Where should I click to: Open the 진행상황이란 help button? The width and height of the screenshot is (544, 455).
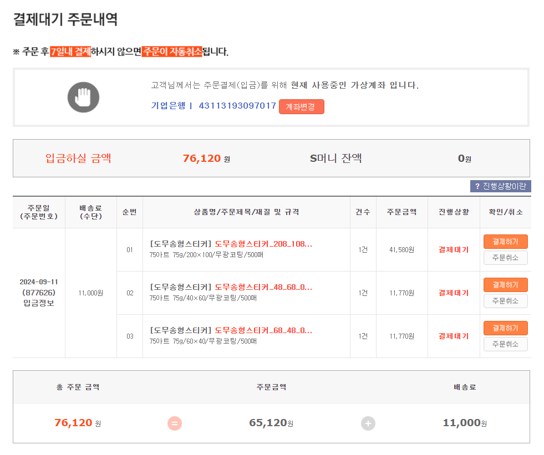(500, 186)
